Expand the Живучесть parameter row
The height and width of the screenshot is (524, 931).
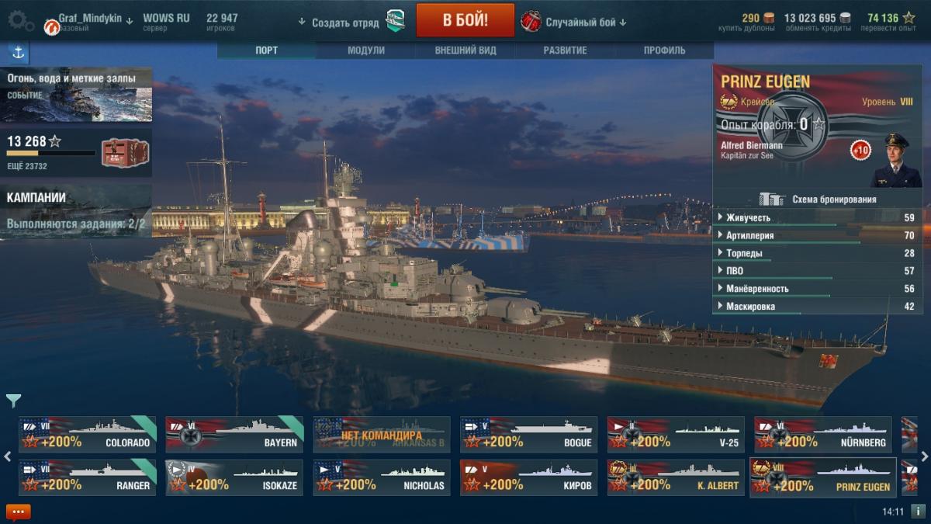pyautogui.click(x=817, y=218)
